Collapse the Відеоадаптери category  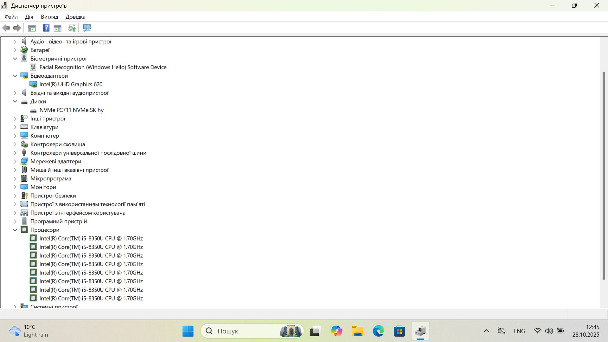(15, 76)
